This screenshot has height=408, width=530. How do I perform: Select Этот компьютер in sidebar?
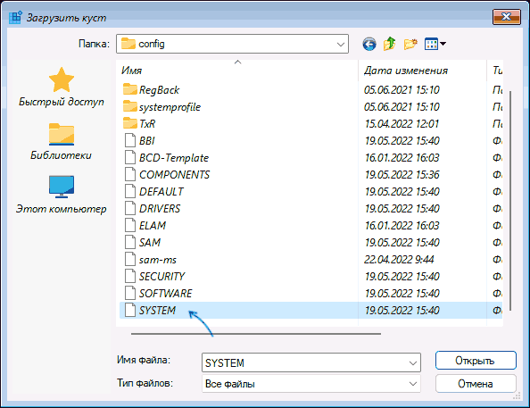coord(62,195)
